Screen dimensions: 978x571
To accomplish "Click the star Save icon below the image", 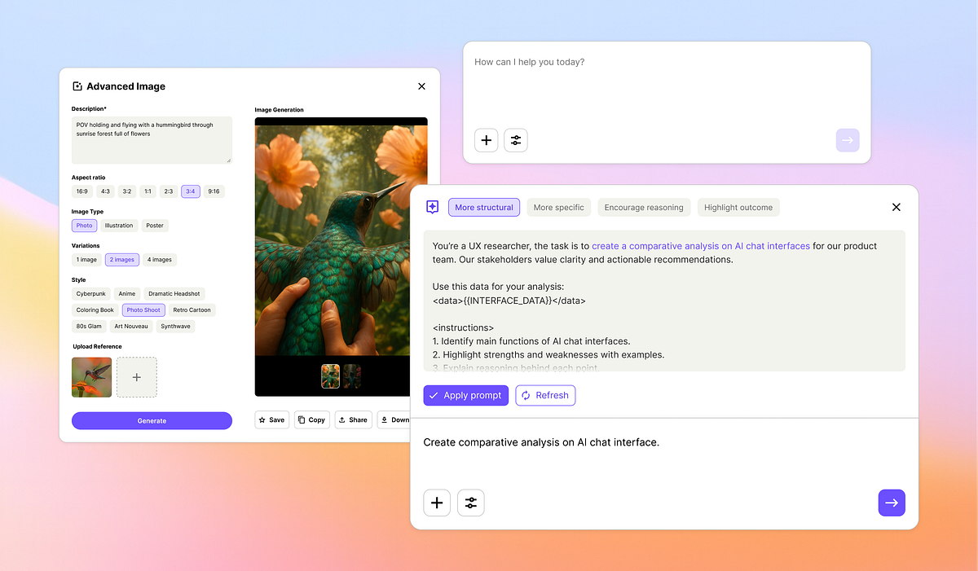I will click(271, 419).
